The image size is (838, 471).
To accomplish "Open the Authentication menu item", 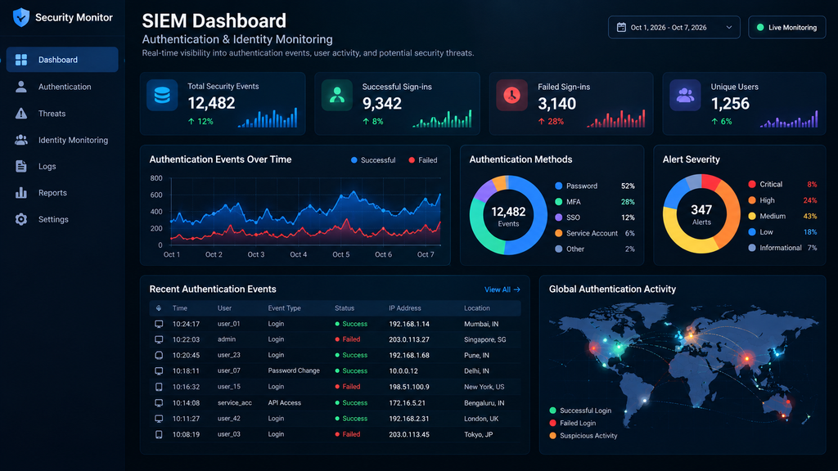I will 62,87.
